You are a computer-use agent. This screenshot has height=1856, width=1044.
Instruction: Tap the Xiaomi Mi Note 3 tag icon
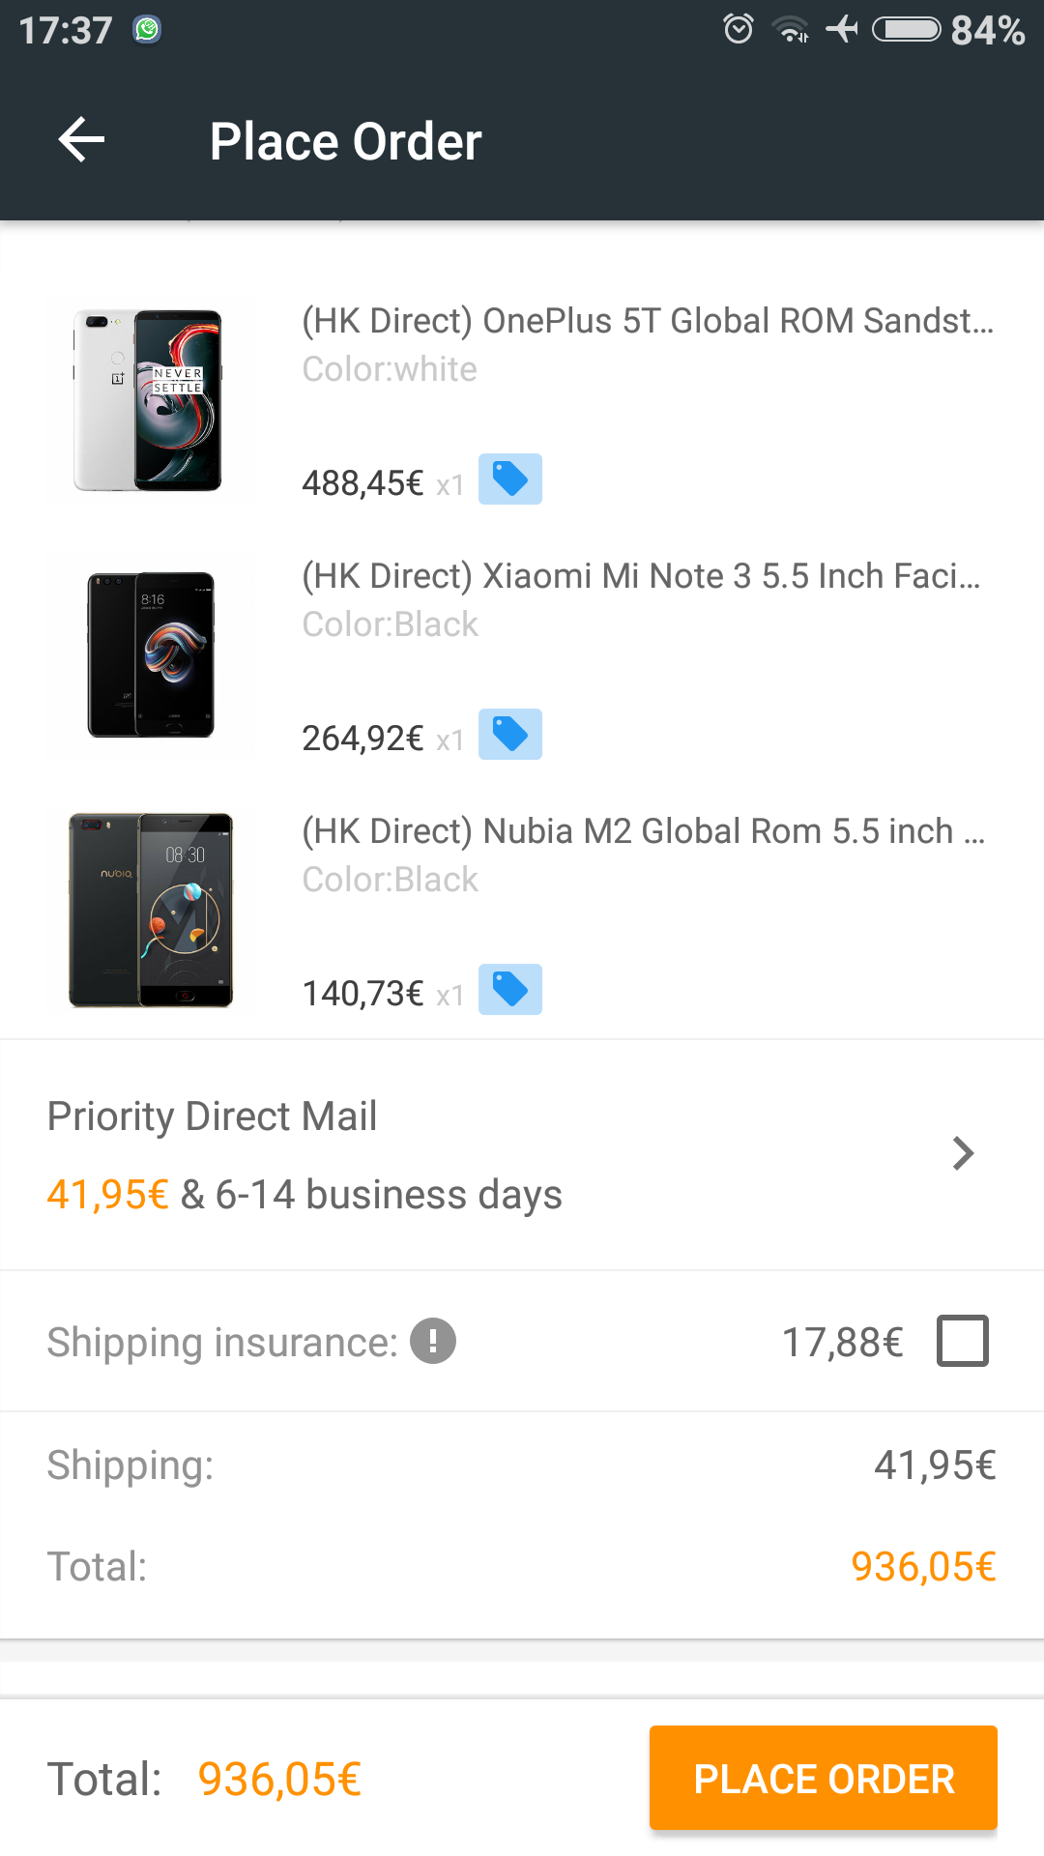(510, 735)
